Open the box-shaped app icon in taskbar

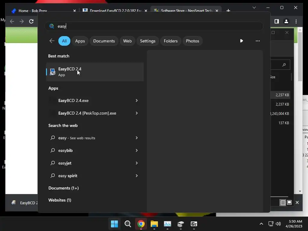(181, 224)
